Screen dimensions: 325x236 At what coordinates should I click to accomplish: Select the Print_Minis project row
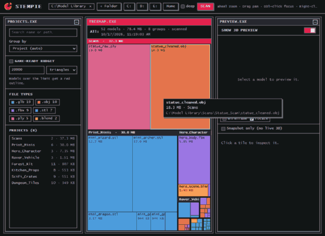coord(43,145)
